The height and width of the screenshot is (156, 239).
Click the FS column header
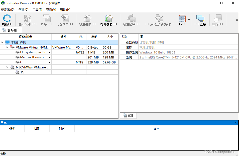coord(81,37)
